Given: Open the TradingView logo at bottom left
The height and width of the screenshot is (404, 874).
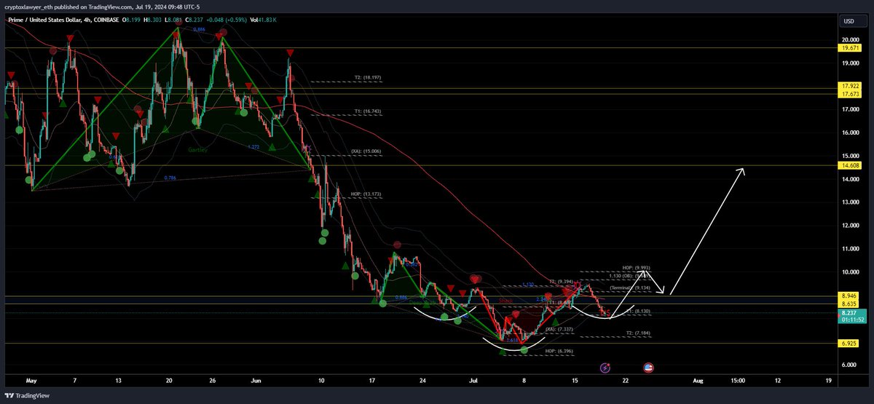Looking at the screenshot, I should tap(25, 396).
